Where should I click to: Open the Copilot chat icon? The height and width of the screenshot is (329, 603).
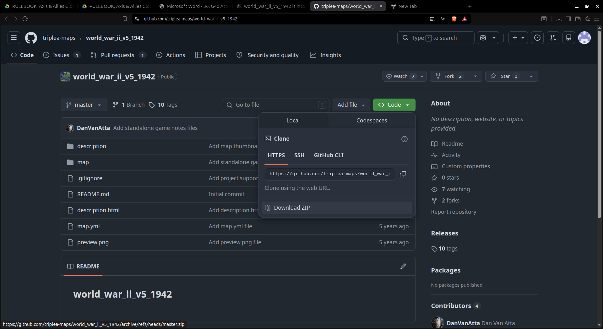tap(483, 38)
